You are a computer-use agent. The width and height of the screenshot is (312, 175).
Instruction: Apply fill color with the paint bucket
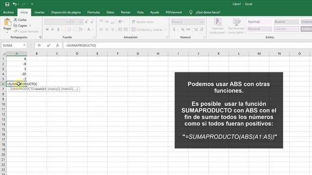[80, 29]
